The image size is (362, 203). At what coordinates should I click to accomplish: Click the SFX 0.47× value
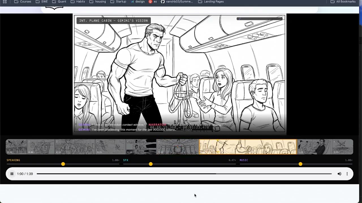[232, 160]
